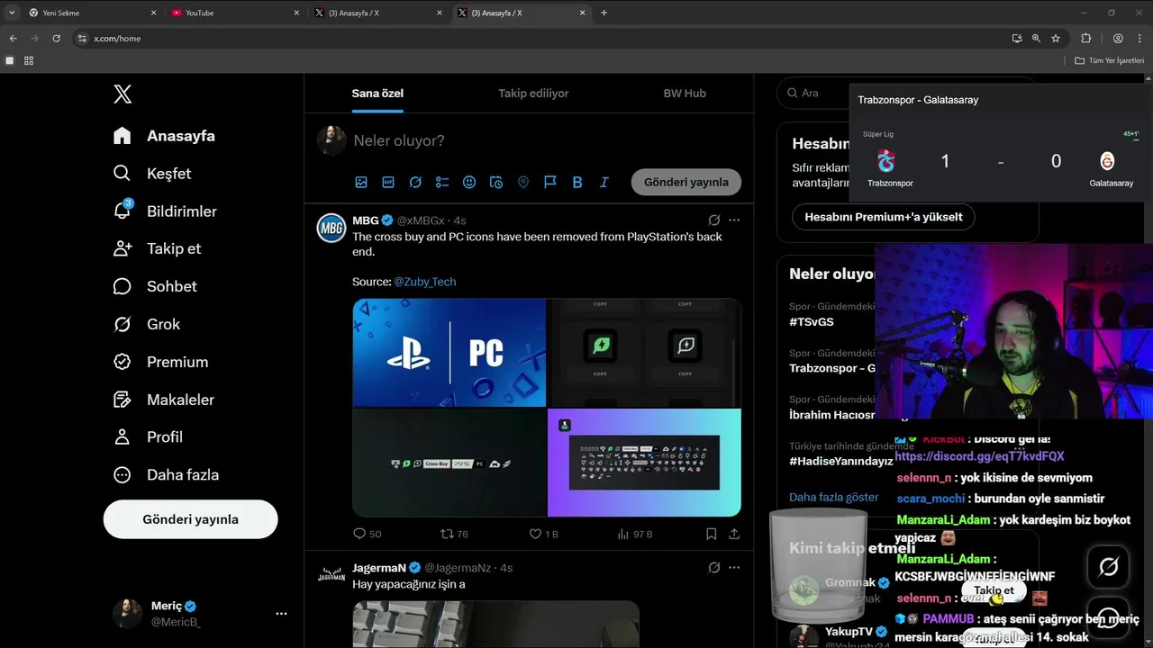This screenshot has height=648, width=1153.
Task: Open Takip et in sidebar
Action: coord(157,248)
